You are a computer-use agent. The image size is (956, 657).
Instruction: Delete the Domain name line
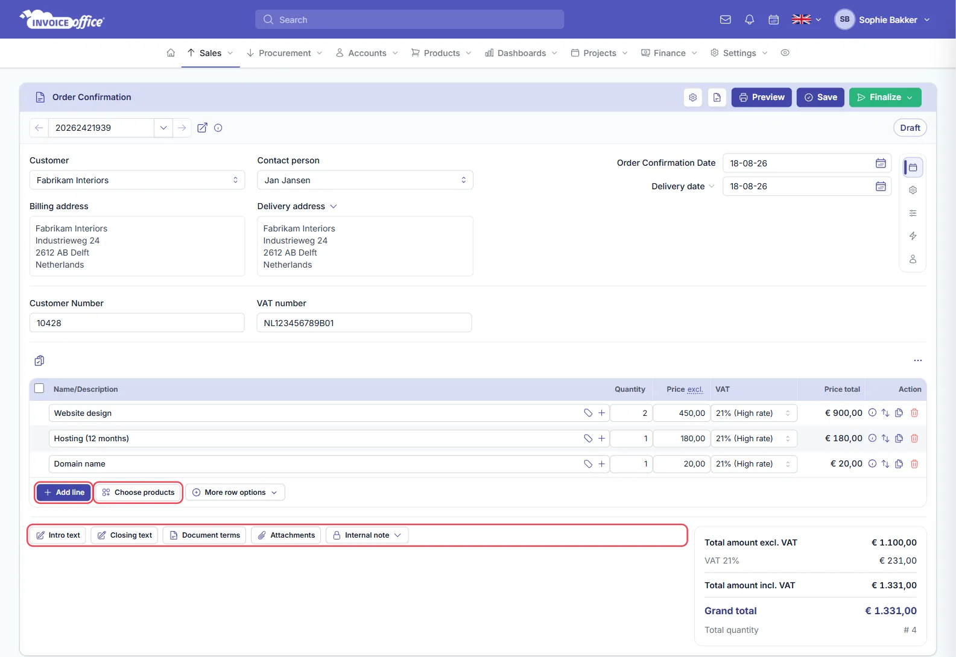[914, 464]
